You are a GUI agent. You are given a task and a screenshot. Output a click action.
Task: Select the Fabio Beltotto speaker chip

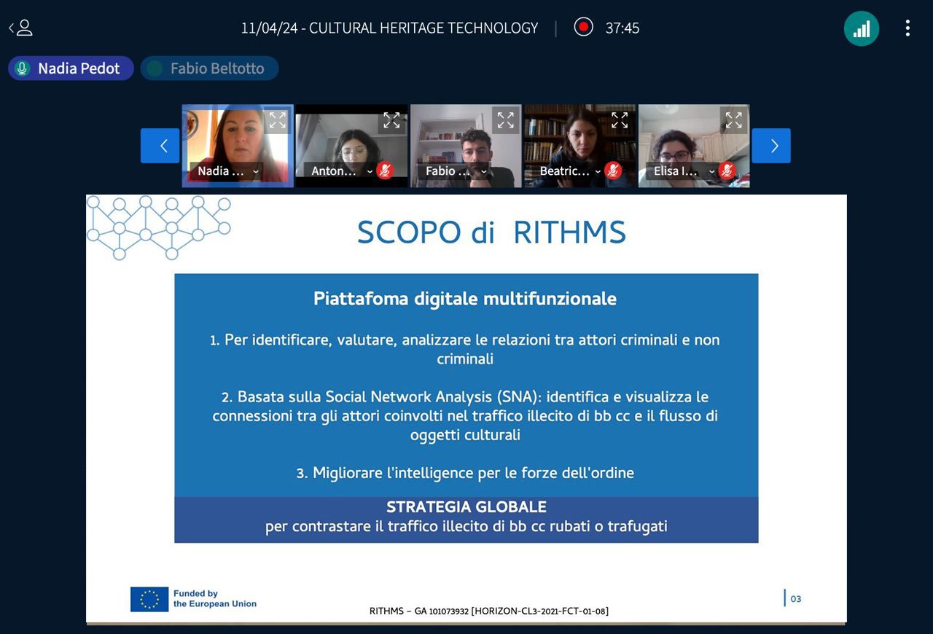pyautogui.click(x=209, y=69)
